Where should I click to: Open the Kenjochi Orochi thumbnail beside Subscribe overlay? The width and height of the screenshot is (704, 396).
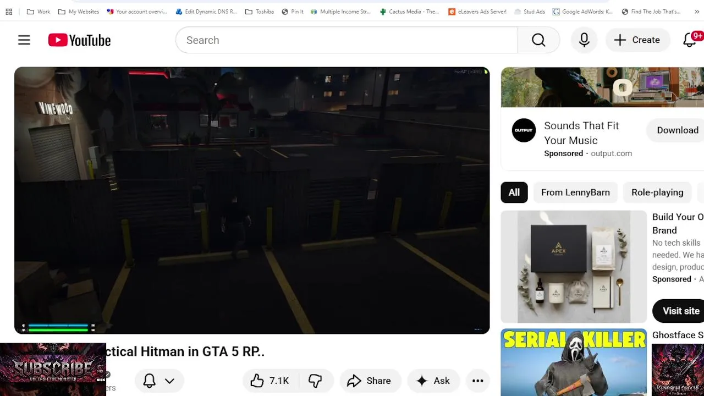[678, 370]
